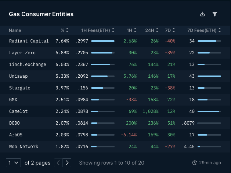Image resolution: width=231 pixels, height=173 pixels.
Task: Open the filter icon for the table
Action: coord(214,14)
